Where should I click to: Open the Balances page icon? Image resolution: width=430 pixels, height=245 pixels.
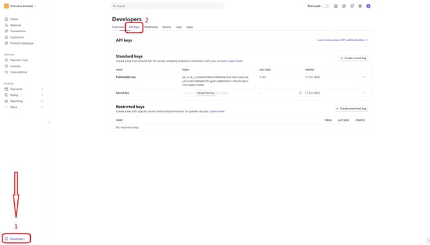(6, 25)
